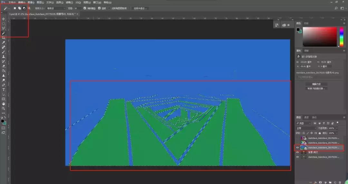Open the 滤镜 menu
This screenshot has width=348, height=184.
68,2
